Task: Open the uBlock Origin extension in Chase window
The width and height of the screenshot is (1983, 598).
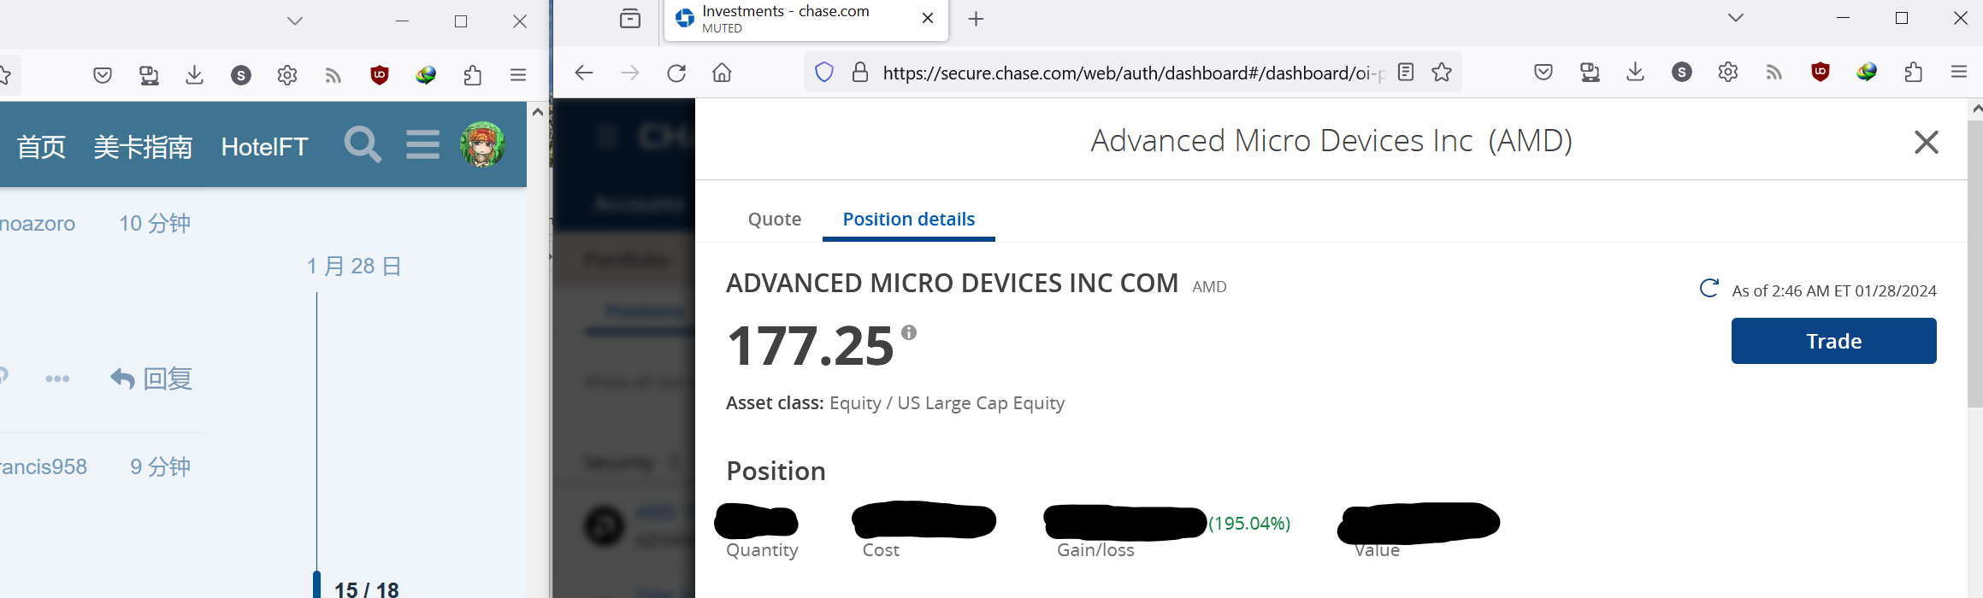Action: coord(1821,73)
